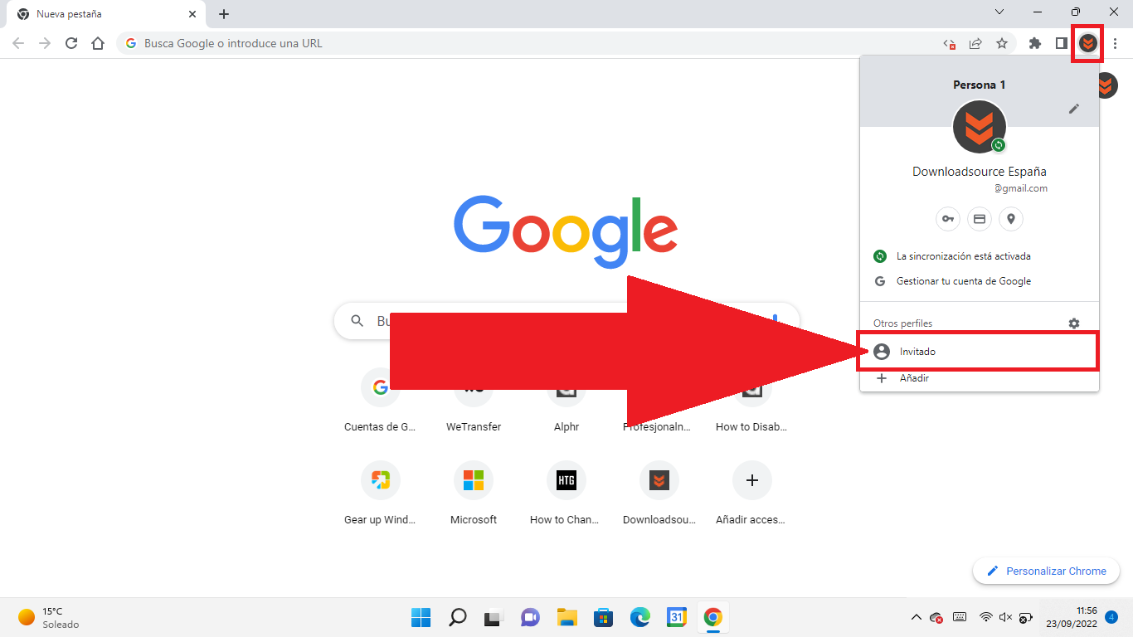Screen dimensions: 1133x637
Task: Open saved passwords via the key icon
Action: tap(947, 219)
